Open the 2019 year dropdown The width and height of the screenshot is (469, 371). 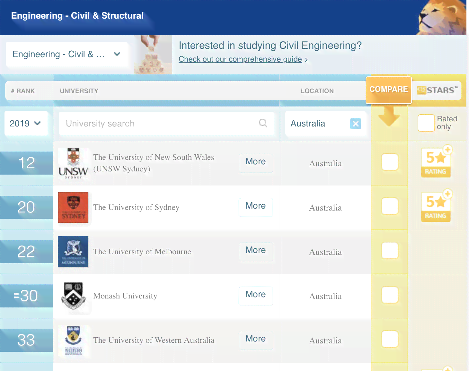[x=26, y=123]
